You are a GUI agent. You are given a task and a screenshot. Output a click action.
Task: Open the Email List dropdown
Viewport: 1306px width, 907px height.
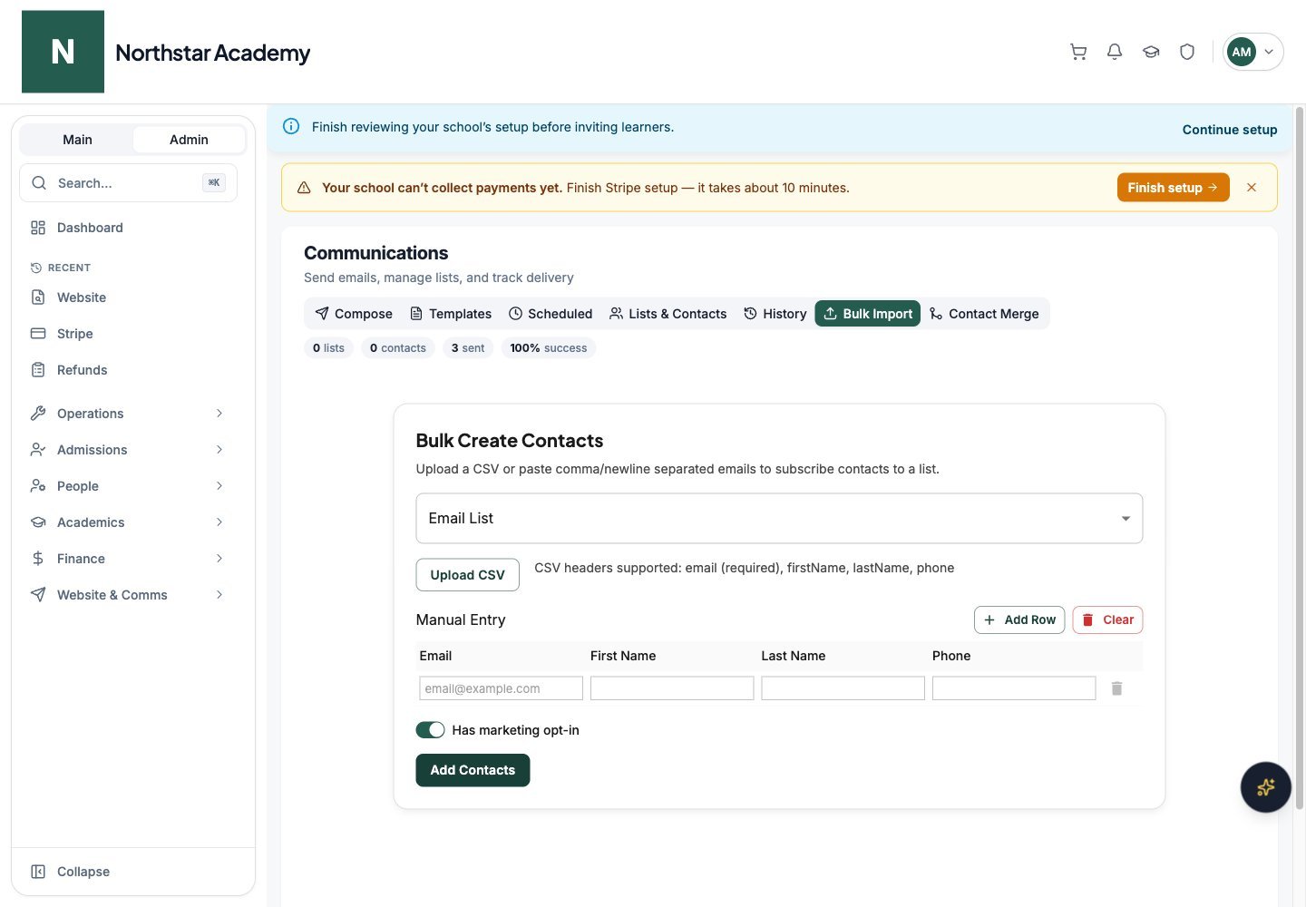coord(779,519)
